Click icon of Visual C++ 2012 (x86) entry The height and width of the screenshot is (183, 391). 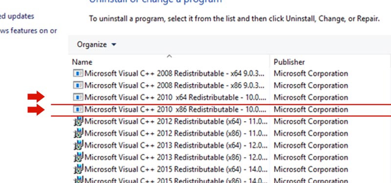pyautogui.click(x=79, y=133)
